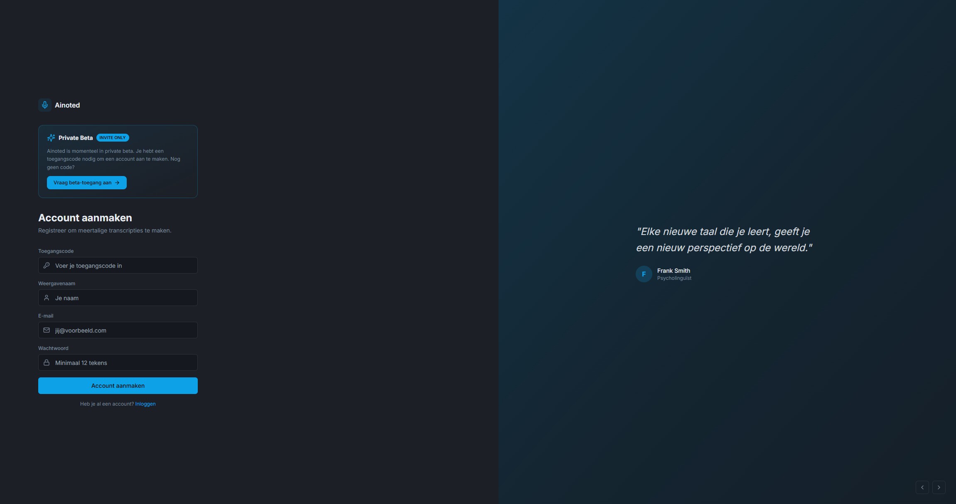Screen dimensions: 956x504
Task: Click the person icon in the Weergavenaam field
Action: tap(47, 298)
